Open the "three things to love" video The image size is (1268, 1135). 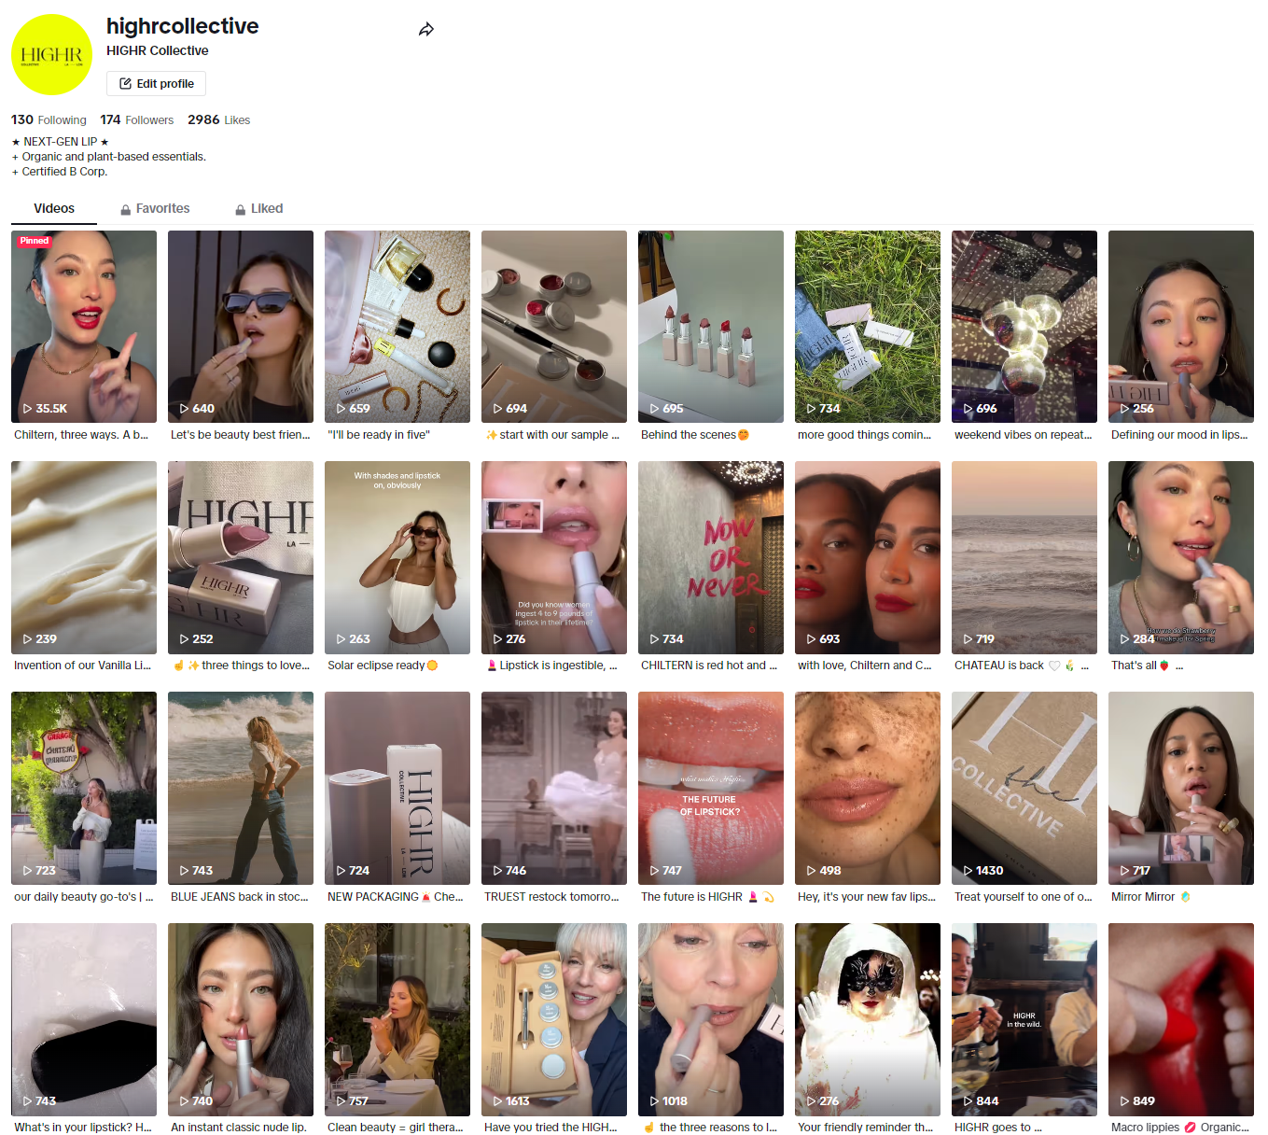point(241,557)
